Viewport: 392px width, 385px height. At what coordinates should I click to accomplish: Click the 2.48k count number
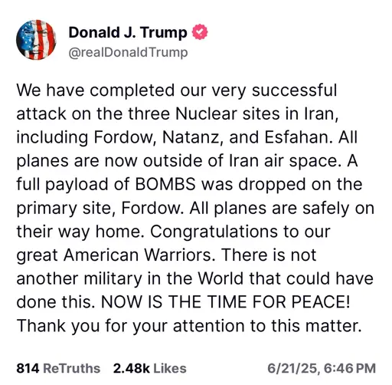coord(132,368)
